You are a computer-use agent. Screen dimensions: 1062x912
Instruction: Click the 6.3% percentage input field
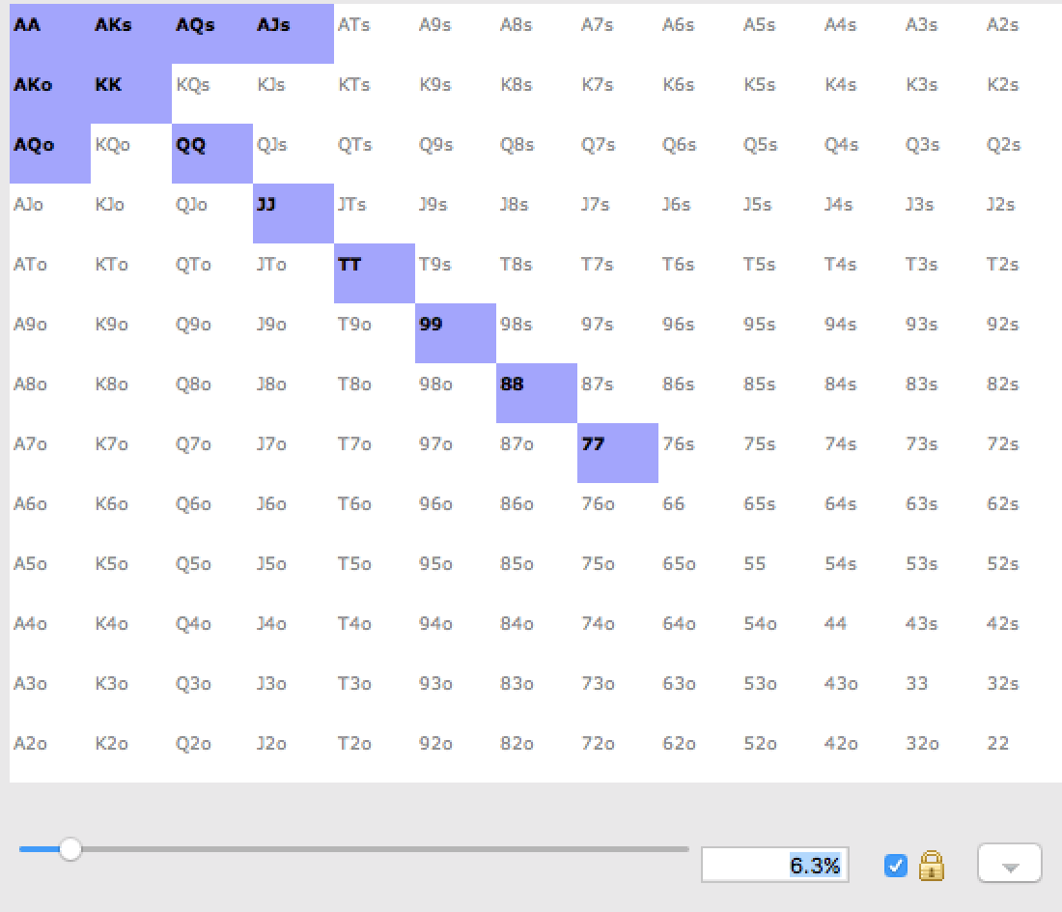point(775,866)
